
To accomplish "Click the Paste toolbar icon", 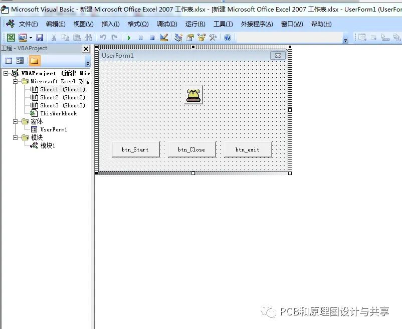I will click(x=77, y=38).
